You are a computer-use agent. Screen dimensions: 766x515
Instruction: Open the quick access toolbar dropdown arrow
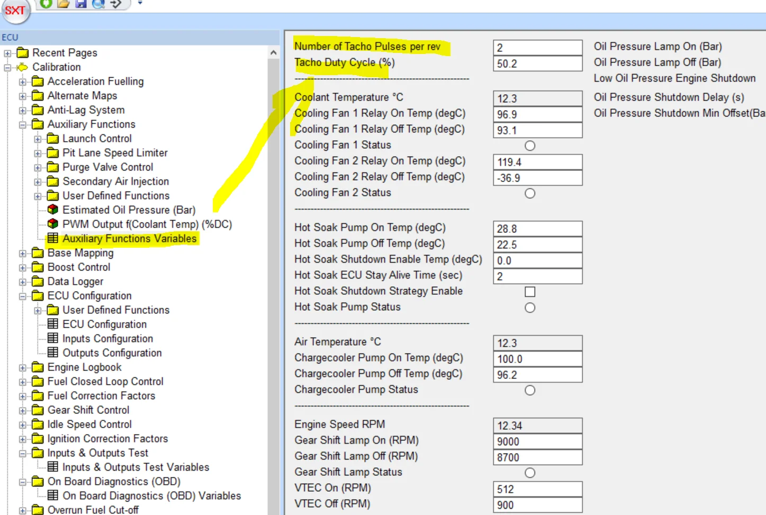(140, 3)
